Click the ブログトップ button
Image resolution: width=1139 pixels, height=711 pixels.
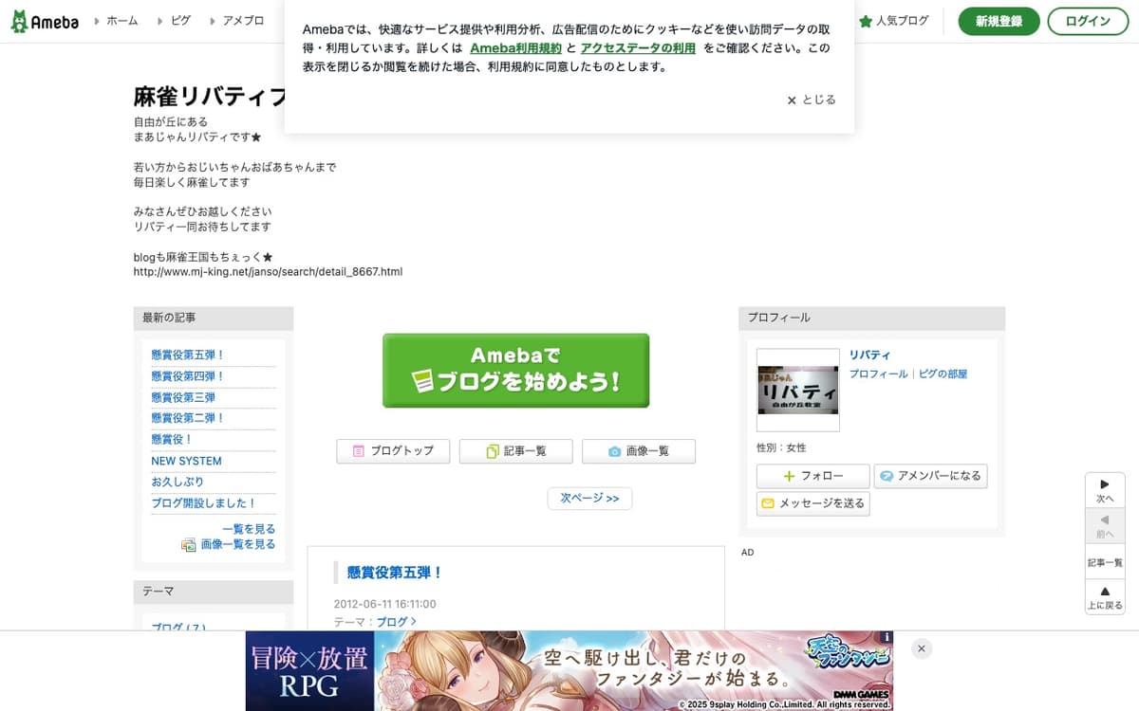[x=393, y=451]
